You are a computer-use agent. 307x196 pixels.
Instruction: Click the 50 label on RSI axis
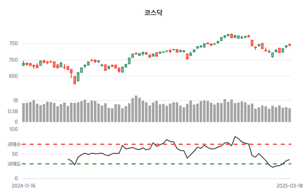(x=15, y=154)
